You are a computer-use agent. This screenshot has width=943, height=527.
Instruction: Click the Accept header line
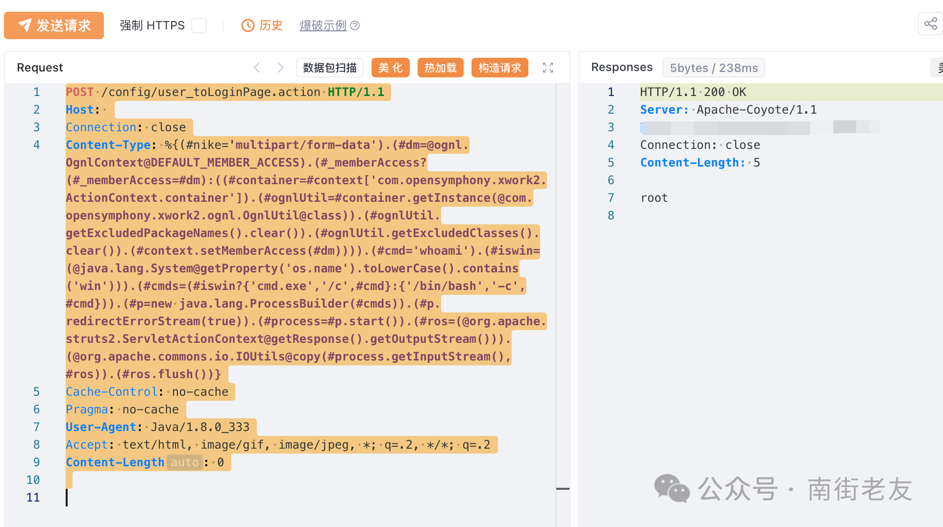click(x=278, y=445)
